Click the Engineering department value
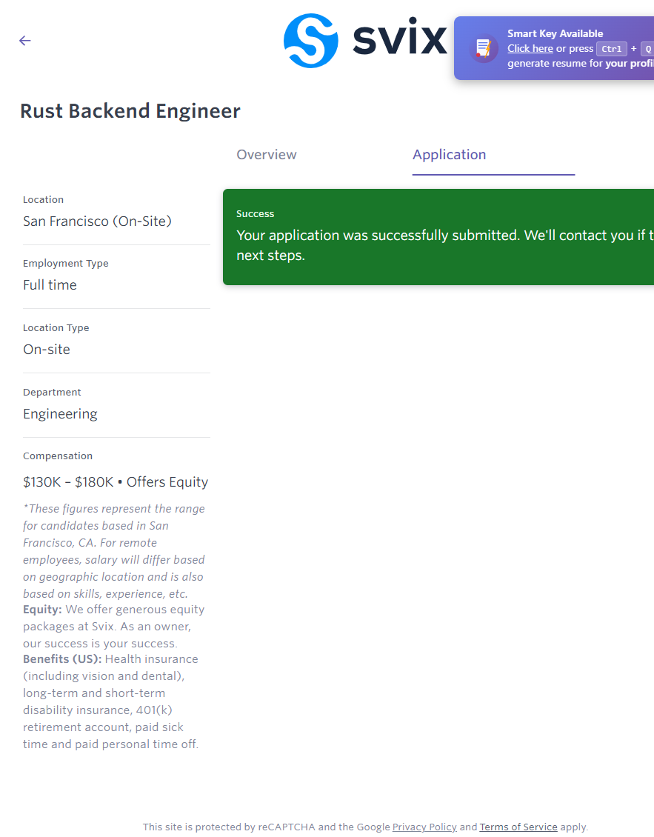654x837 pixels. pyautogui.click(x=60, y=414)
